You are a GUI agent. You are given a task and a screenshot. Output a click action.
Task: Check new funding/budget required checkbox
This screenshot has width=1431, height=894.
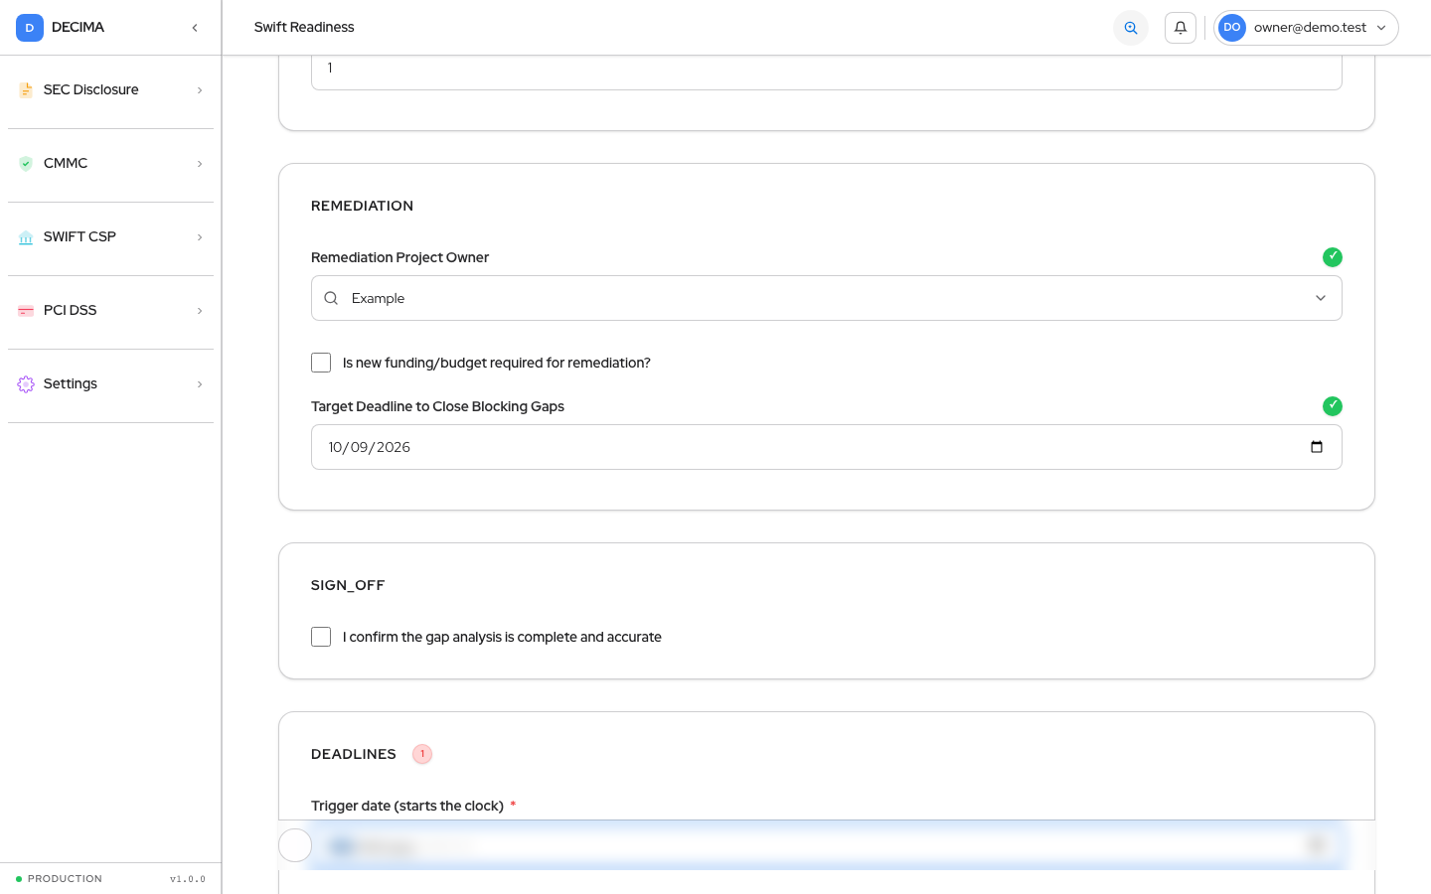(x=321, y=363)
